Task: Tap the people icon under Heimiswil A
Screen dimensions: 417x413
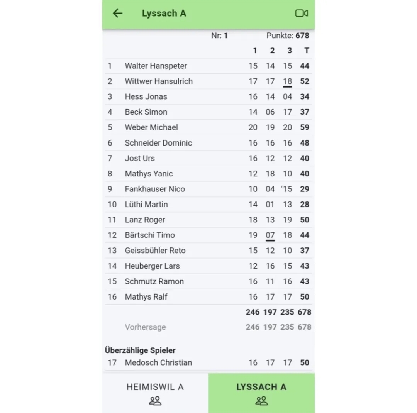Action: [155, 401]
